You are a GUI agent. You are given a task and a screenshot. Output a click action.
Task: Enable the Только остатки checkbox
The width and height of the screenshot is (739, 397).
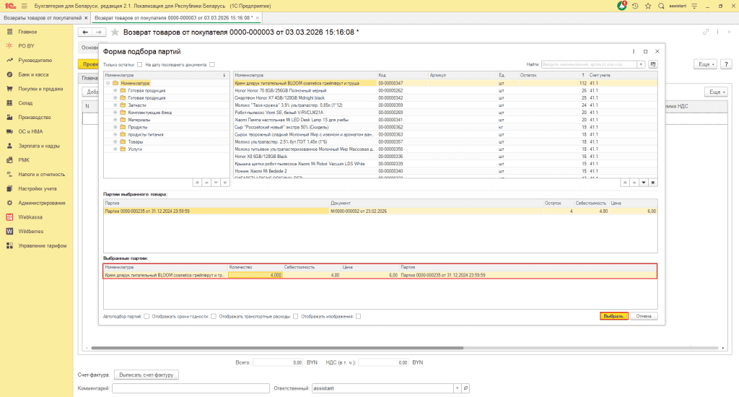click(x=139, y=64)
